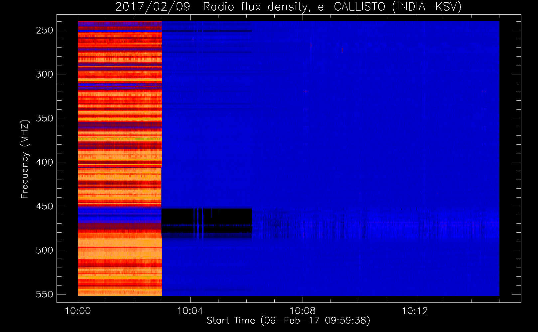
Task: Click the '550' frequency tick label
Action: [x=45, y=294]
